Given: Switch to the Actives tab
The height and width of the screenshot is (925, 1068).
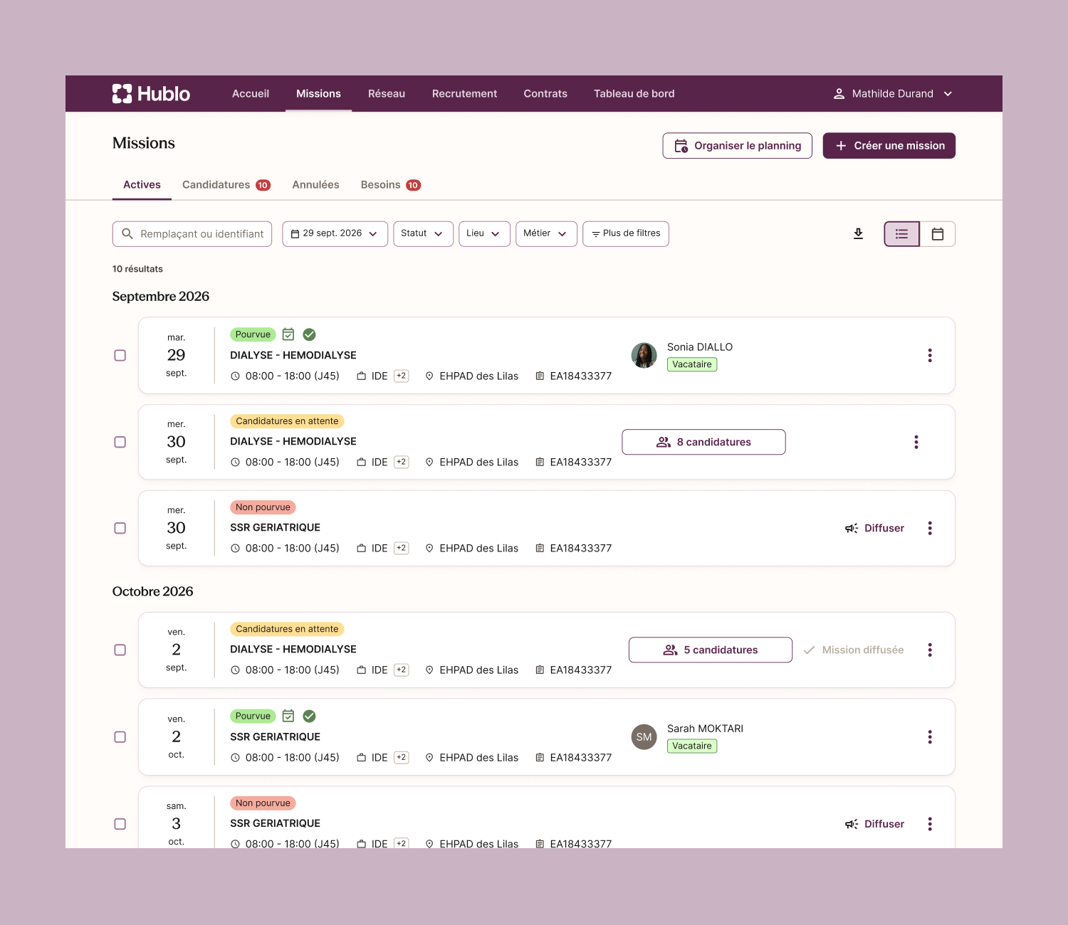Looking at the screenshot, I should point(142,185).
